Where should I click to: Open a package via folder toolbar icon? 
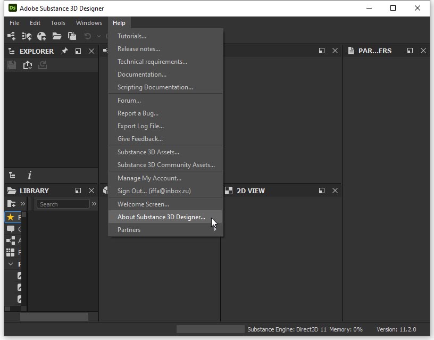coord(57,36)
